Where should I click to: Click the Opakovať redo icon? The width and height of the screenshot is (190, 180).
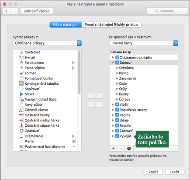click(x=21, y=131)
